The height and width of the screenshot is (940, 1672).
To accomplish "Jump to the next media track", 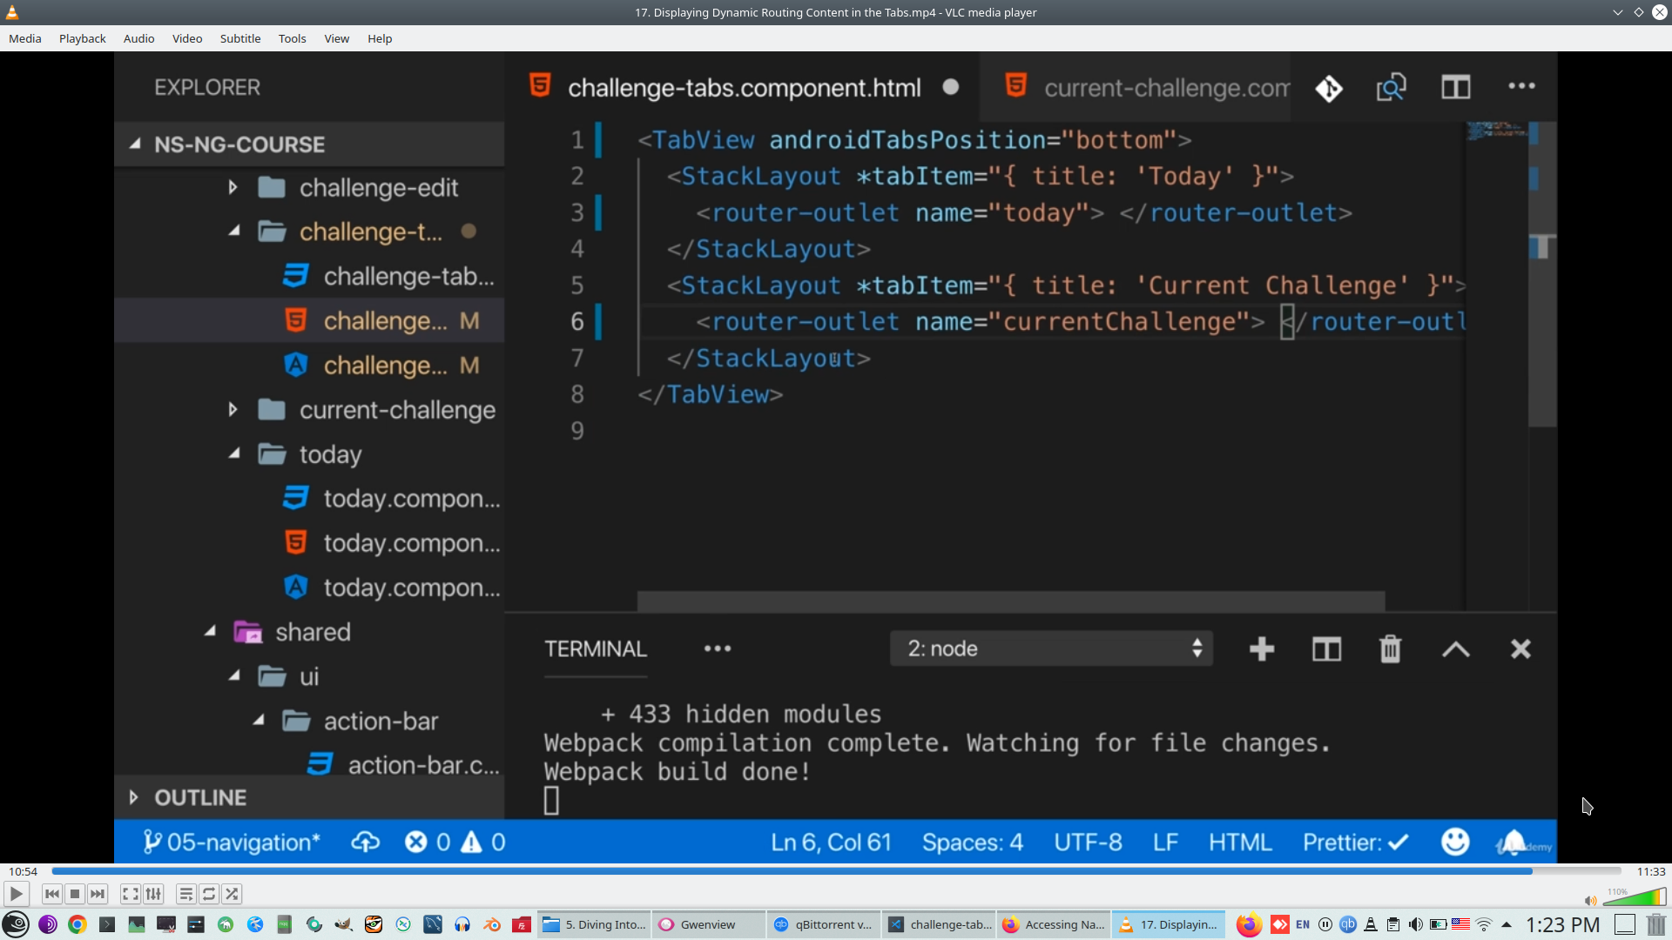I will click(x=98, y=894).
